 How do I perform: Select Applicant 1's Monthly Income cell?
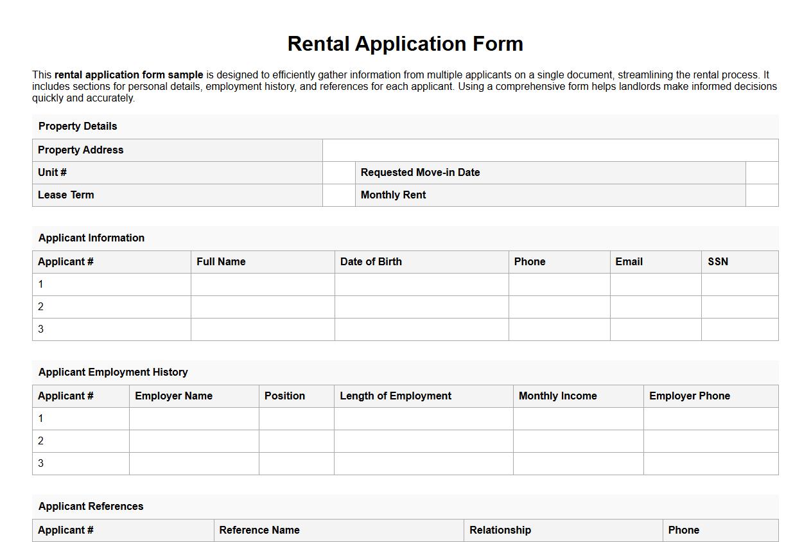click(577, 418)
